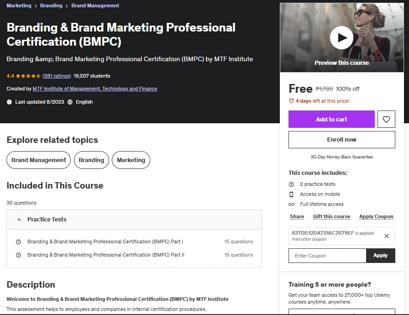Image resolution: width=409 pixels, height=315 pixels.
Task: Click the Apply coupon button
Action: click(x=381, y=256)
